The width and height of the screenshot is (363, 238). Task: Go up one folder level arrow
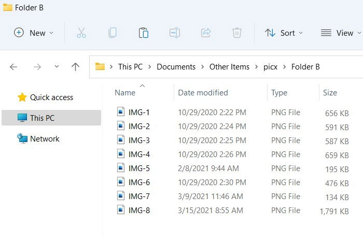click(75, 67)
